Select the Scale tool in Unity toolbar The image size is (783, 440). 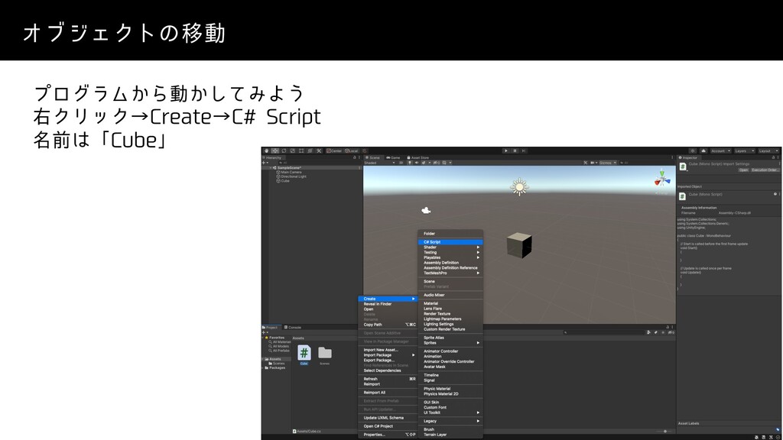293,150
